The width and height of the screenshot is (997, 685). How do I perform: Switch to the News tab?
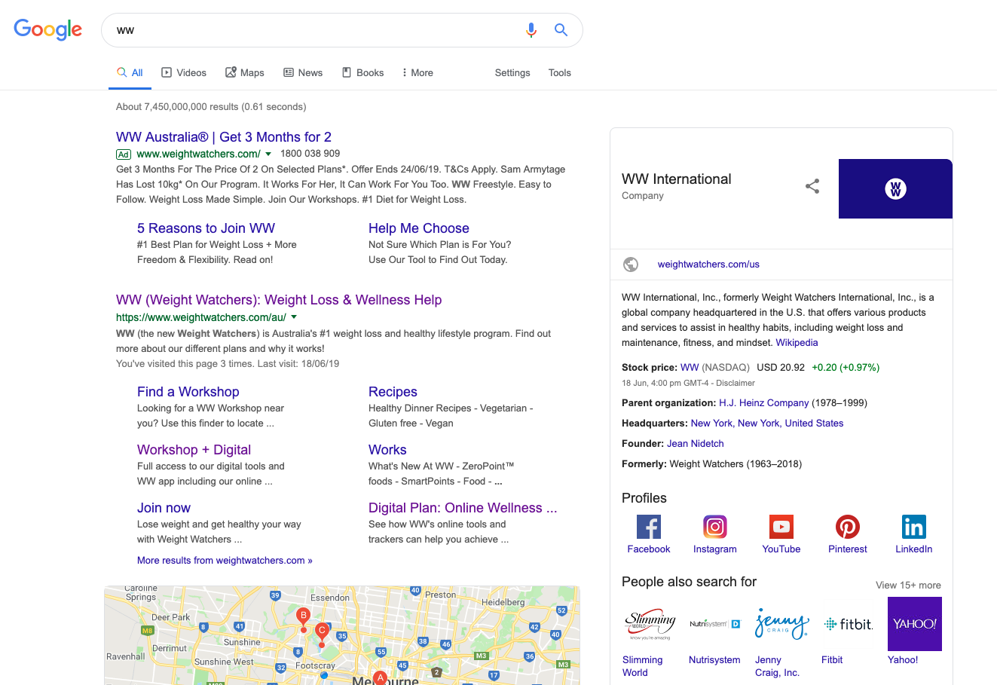(303, 73)
